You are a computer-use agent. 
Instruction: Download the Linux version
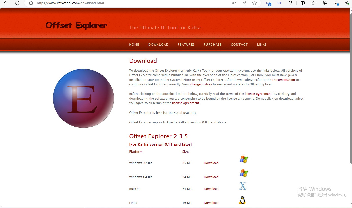point(211,203)
